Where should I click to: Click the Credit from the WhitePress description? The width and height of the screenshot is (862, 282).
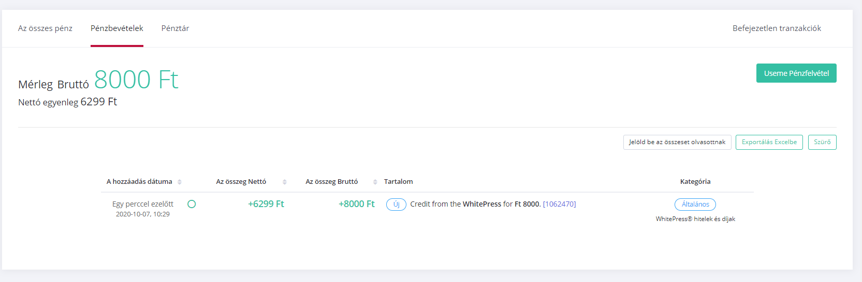[x=475, y=204]
